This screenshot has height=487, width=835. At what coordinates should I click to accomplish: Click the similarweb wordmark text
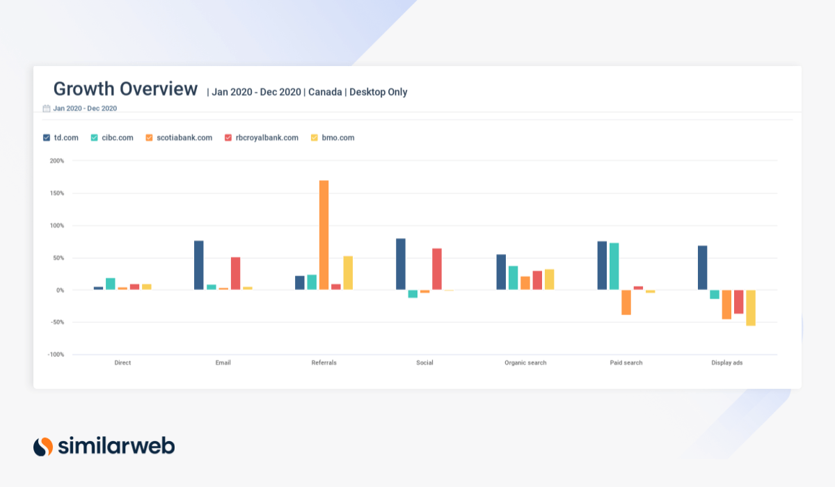(116, 446)
